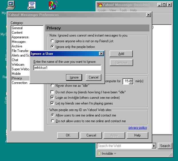
Task: Toggle Do not show friends how long idle
Action: tap(52, 92)
